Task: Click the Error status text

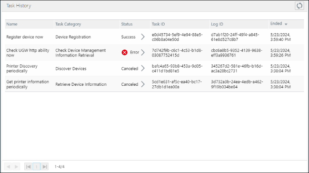Action: coord(134,52)
